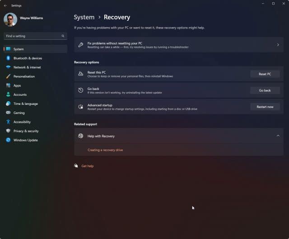Click the Recovery options heading
The height and width of the screenshot is (239, 289).
86,62
